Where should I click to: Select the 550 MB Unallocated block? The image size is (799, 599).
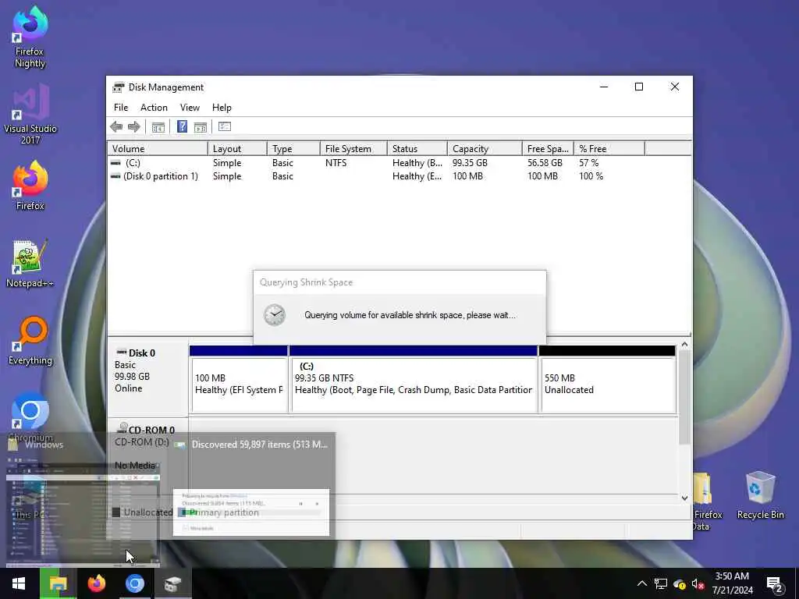click(607, 380)
